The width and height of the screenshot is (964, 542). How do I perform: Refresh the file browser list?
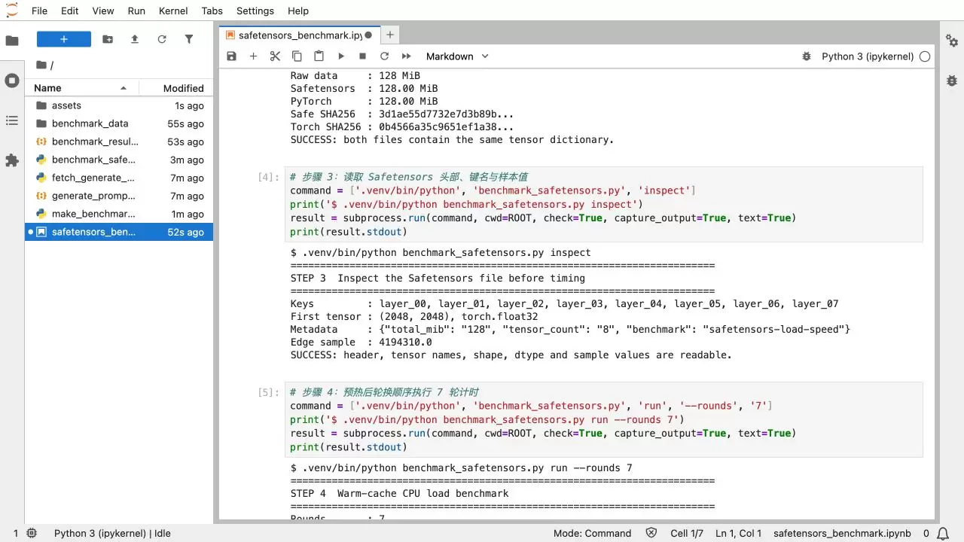(162, 39)
